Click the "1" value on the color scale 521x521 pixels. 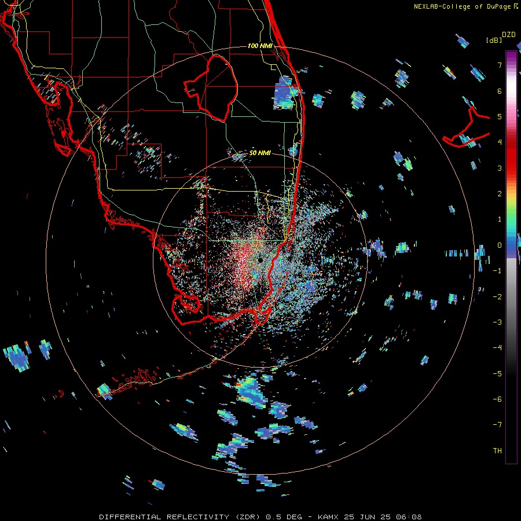click(x=500, y=219)
